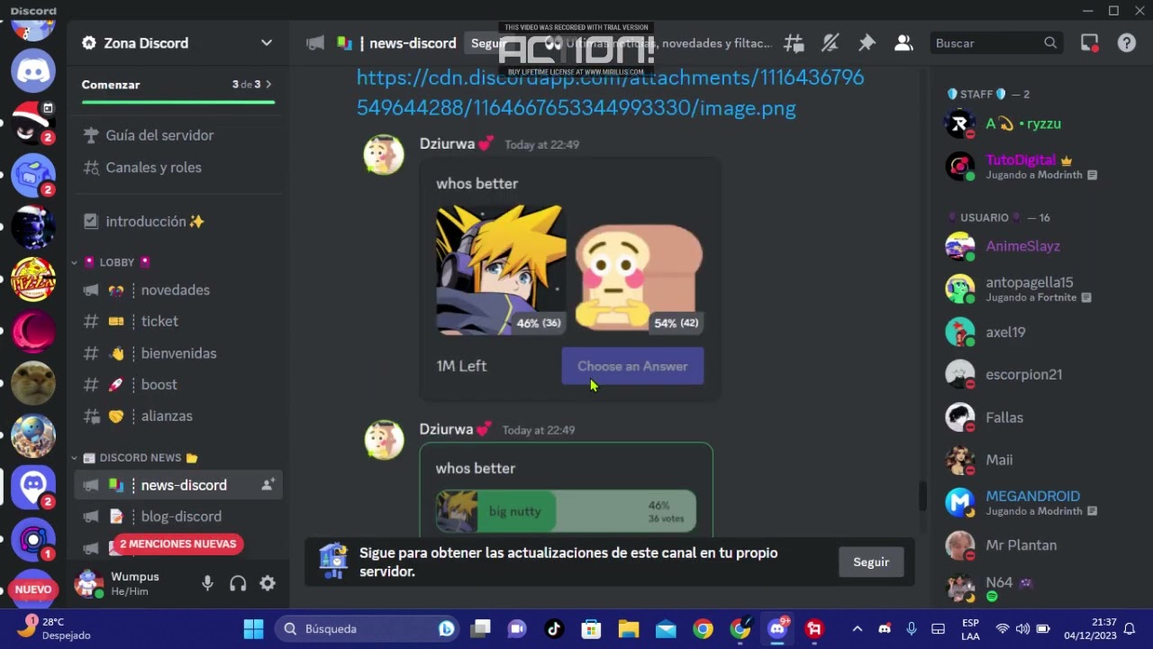Open the globe server icon
This screenshot has height=649, width=1153.
33,435
